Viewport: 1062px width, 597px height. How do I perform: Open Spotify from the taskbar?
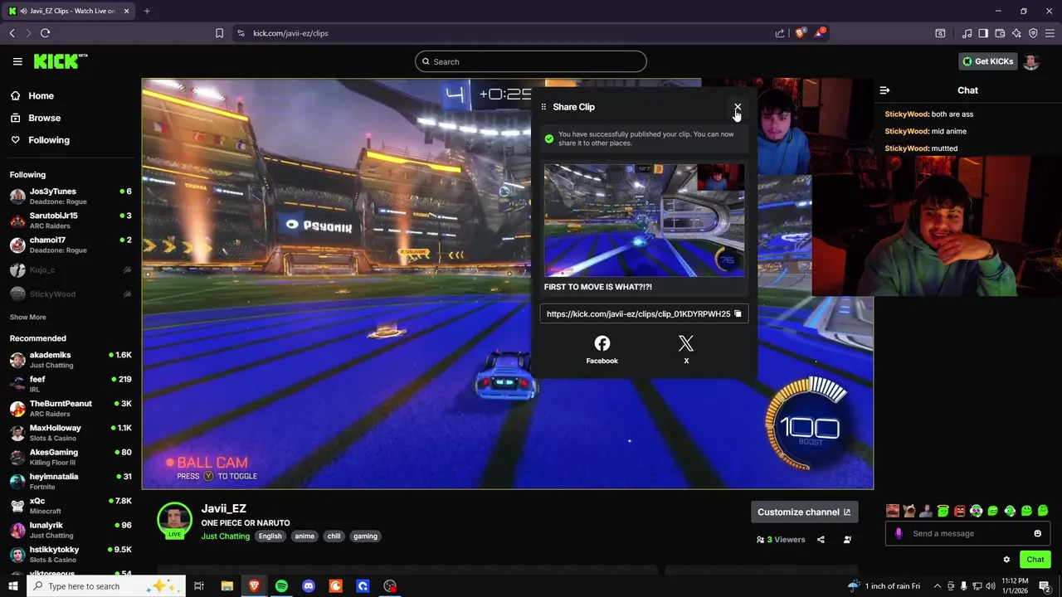281,586
